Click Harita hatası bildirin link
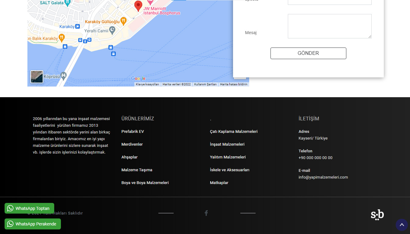 [234, 84]
